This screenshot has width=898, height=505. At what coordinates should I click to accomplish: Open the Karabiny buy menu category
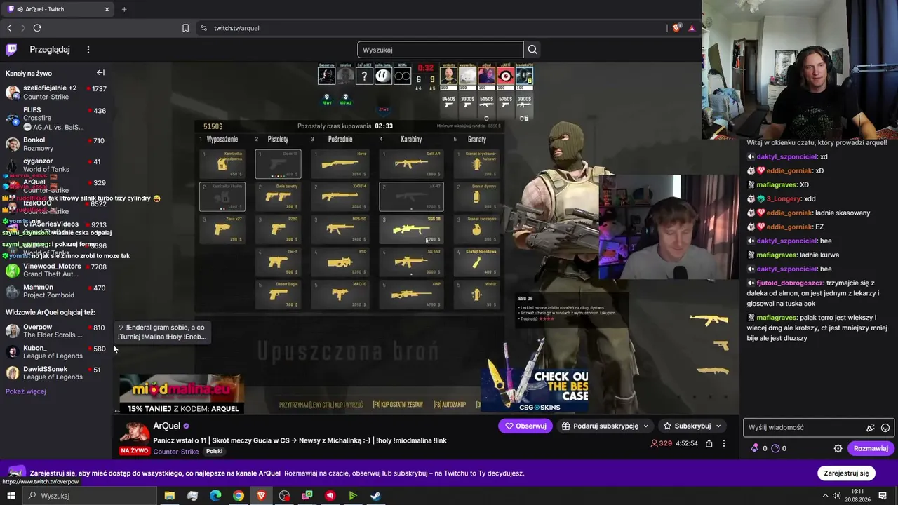(x=411, y=140)
